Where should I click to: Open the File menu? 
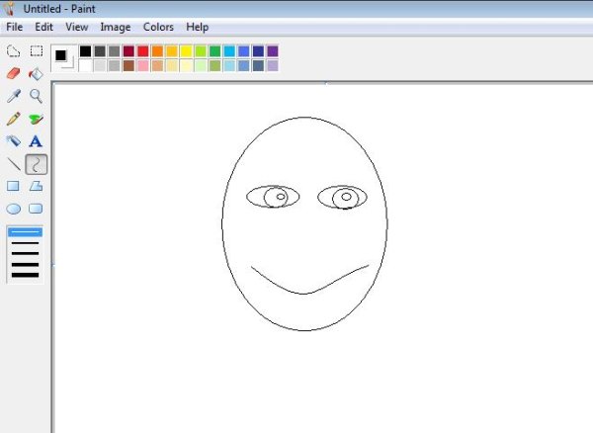click(15, 27)
